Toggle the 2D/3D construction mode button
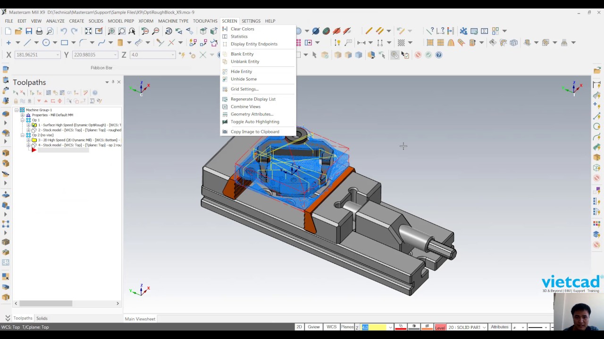This screenshot has height=339, width=604. [x=299, y=327]
